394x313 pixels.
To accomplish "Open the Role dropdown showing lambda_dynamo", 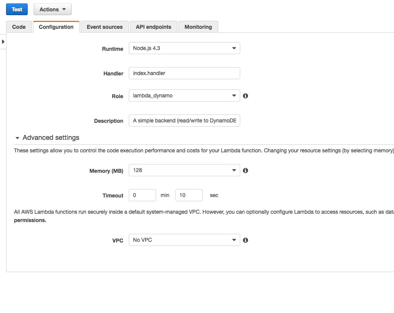I will point(184,95).
